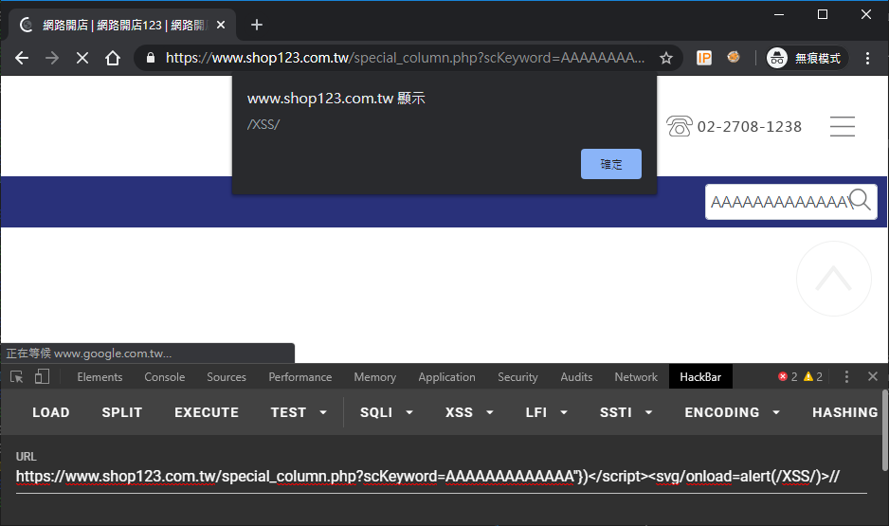Switch to the Network tab

click(x=636, y=377)
